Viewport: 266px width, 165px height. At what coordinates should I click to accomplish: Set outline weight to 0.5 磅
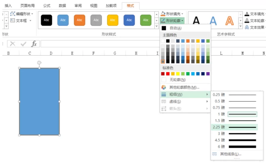234,101
